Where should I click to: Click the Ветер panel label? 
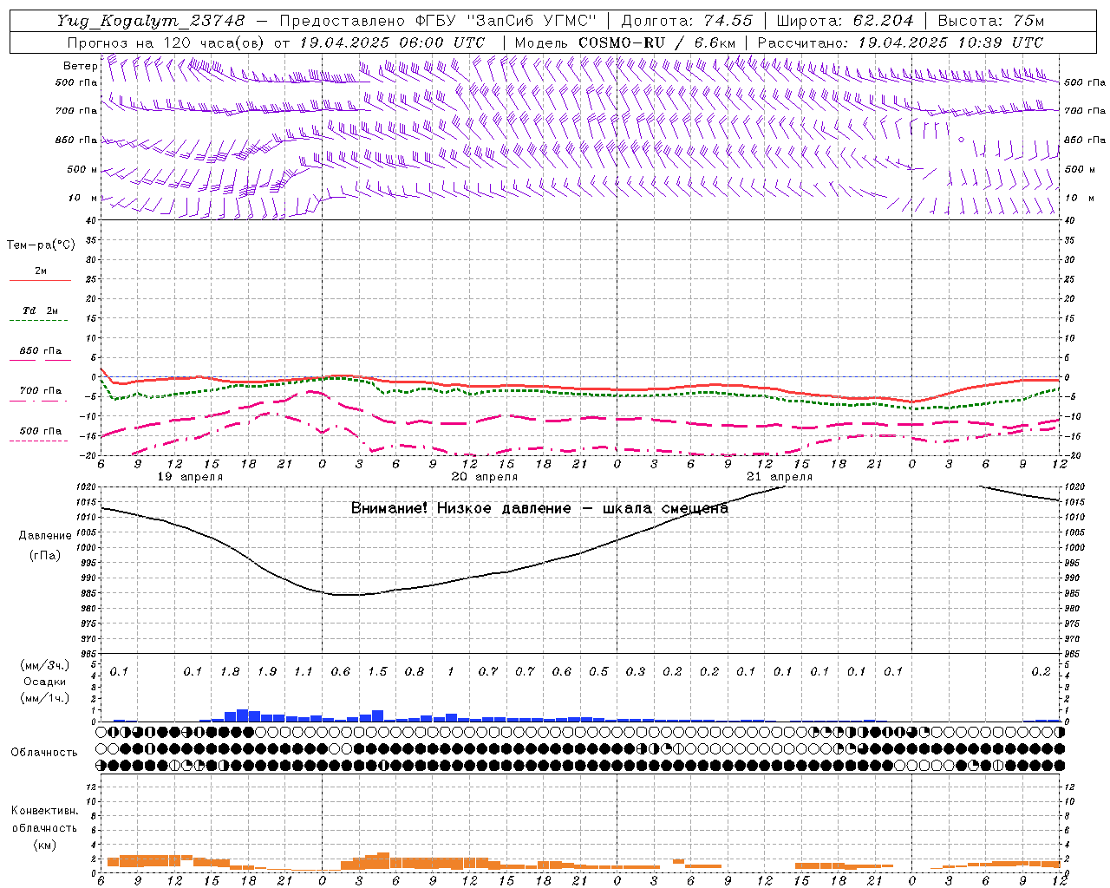tap(80, 66)
